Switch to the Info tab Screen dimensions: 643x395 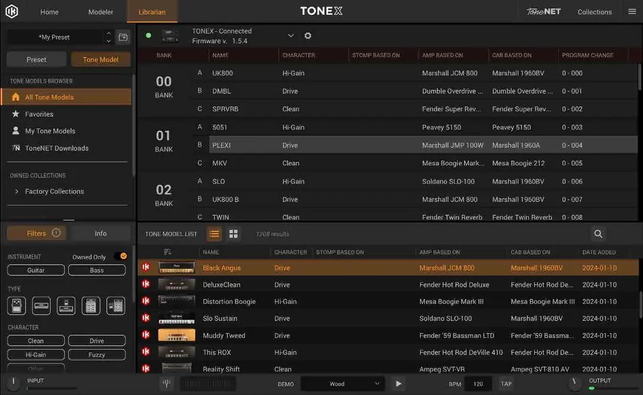pos(101,233)
